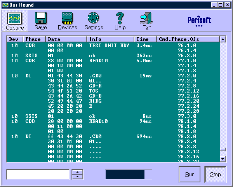Click the capture buffer progress bar
The width and height of the screenshot is (233, 187).
coord(129,174)
